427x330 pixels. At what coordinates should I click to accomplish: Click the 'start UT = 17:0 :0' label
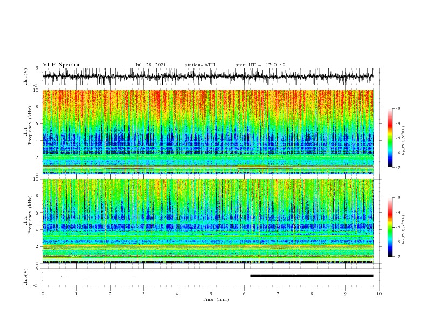click(x=260, y=65)
